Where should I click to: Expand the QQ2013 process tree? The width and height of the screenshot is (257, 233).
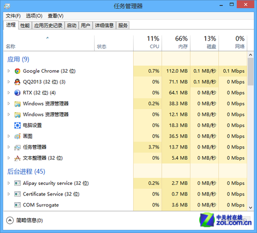coord(9,82)
